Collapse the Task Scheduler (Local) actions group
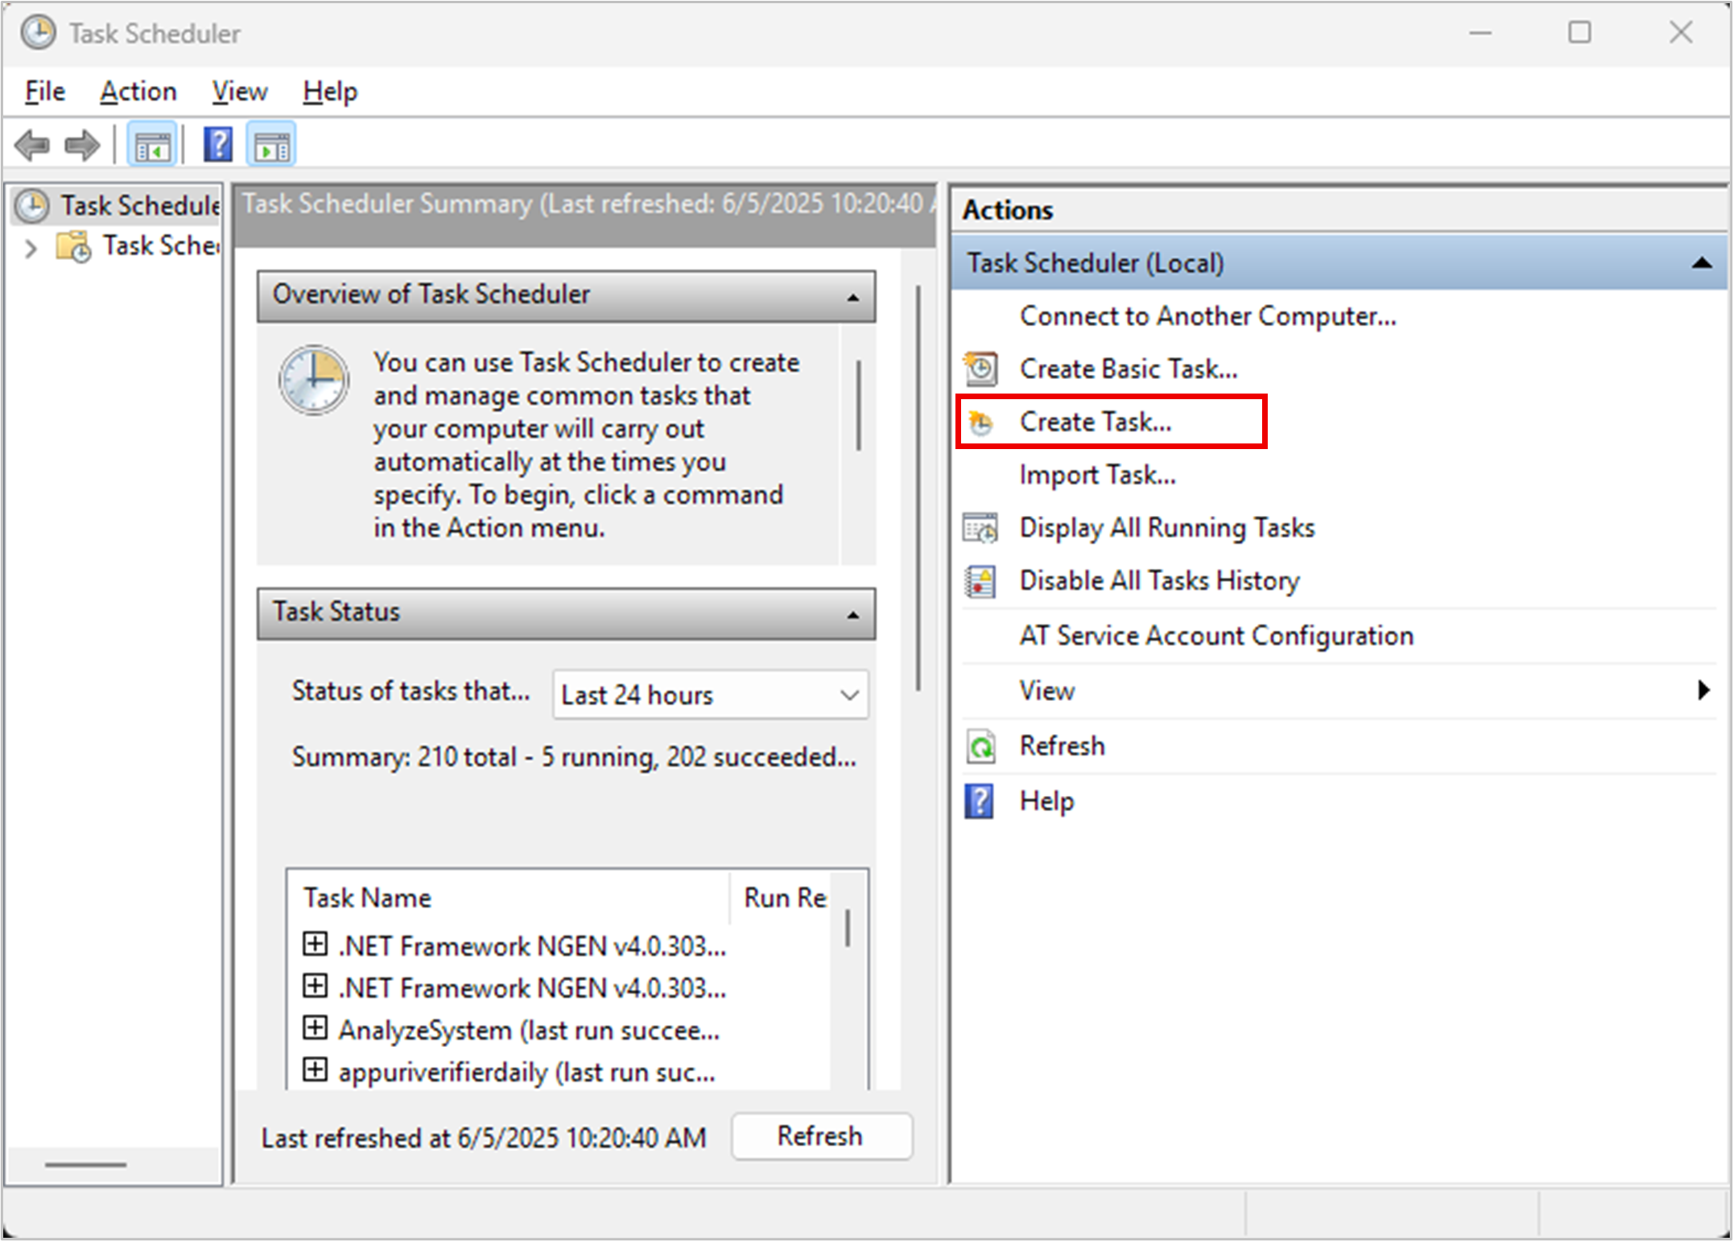The width and height of the screenshot is (1733, 1241). [1702, 262]
